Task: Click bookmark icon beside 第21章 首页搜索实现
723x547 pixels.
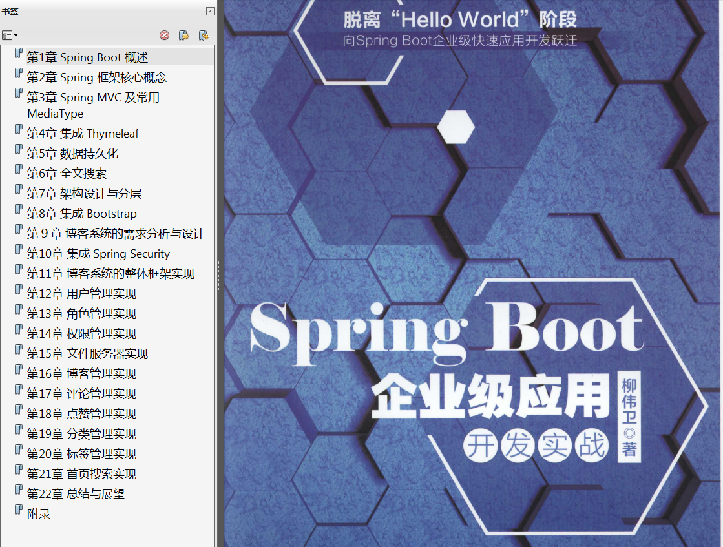Action: (x=19, y=470)
